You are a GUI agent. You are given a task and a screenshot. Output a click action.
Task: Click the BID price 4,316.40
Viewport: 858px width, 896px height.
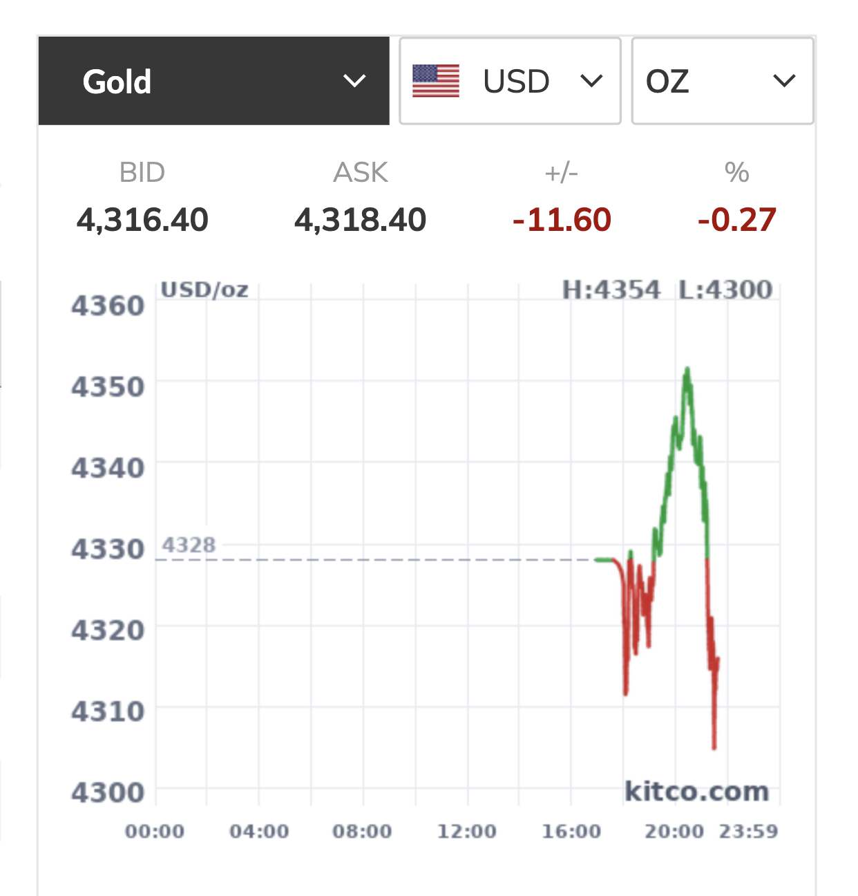point(142,221)
